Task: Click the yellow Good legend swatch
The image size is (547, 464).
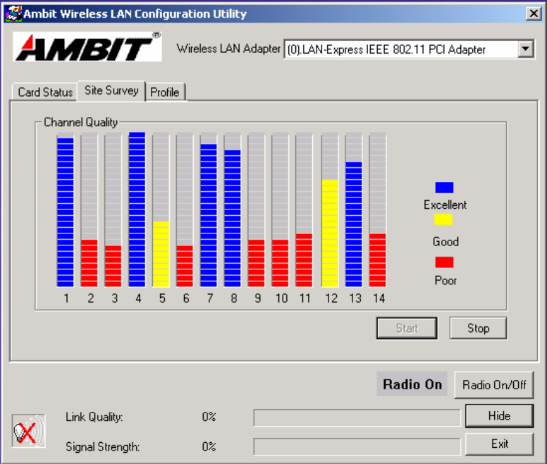Action: pos(443,219)
